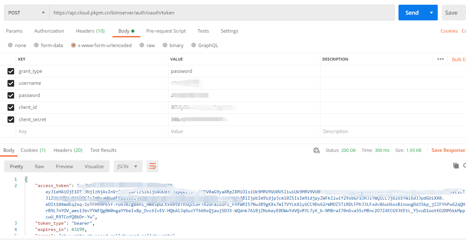Image resolution: width=466 pixels, height=241 pixels.
Task: Uncheck the grant_type parameter row
Action: 11,71
